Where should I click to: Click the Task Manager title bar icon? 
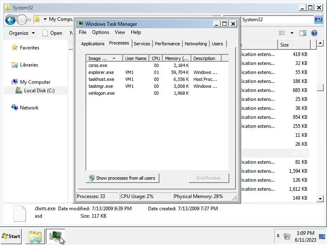pos(81,24)
